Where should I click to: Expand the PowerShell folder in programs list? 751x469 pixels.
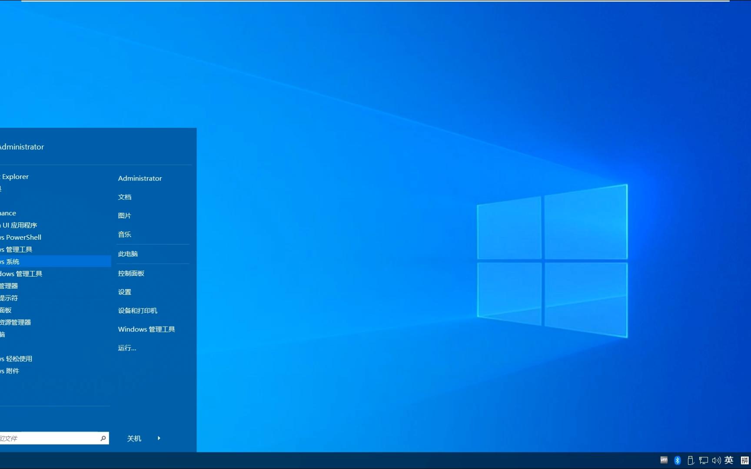click(21, 238)
